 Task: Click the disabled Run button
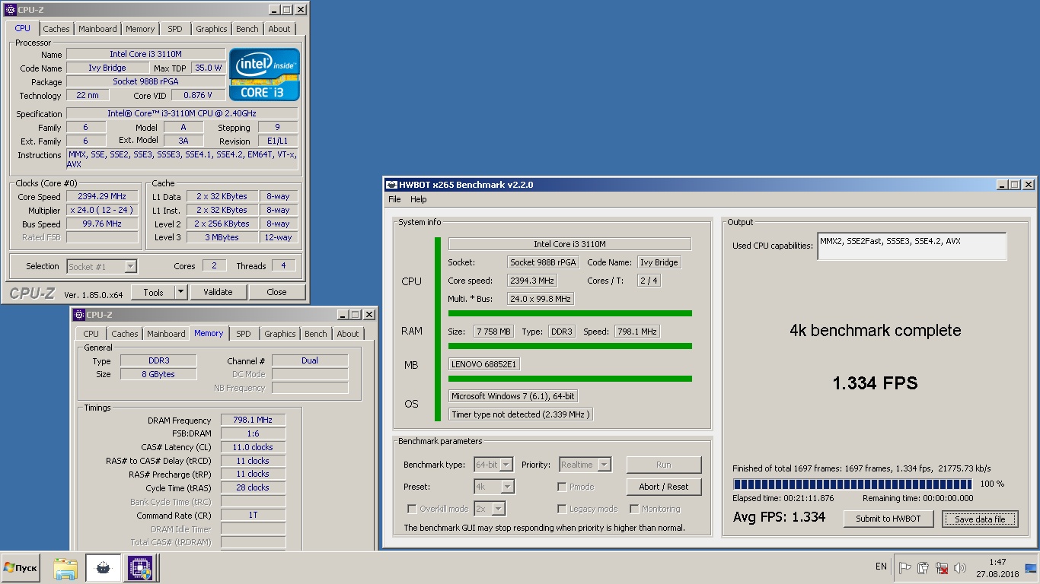point(664,465)
